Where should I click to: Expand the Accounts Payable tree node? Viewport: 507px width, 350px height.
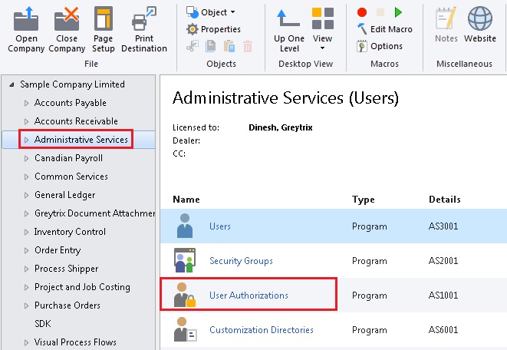(x=27, y=103)
